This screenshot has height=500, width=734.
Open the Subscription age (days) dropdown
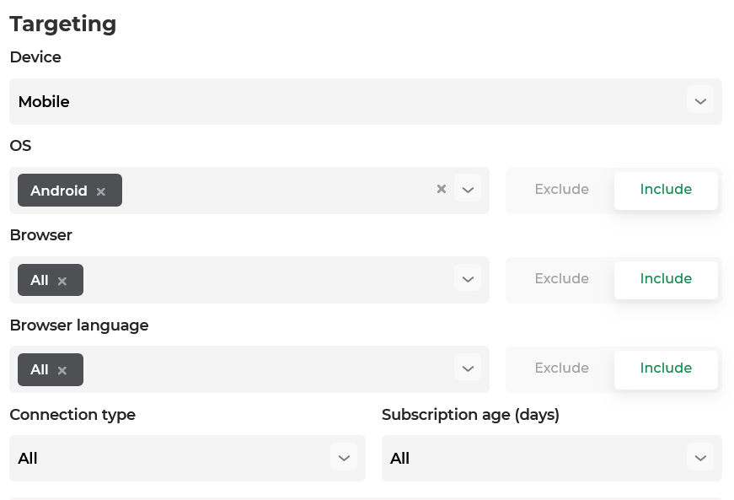pyautogui.click(x=699, y=458)
